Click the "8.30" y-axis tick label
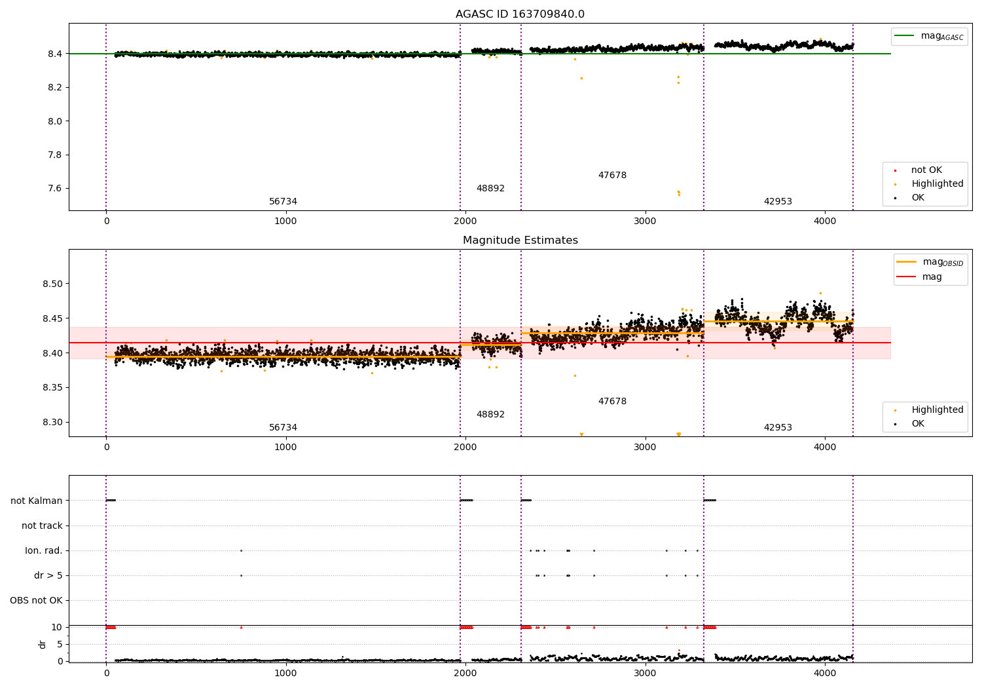The height and width of the screenshot is (688, 982). pyautogui.click(x=52, y=422)
